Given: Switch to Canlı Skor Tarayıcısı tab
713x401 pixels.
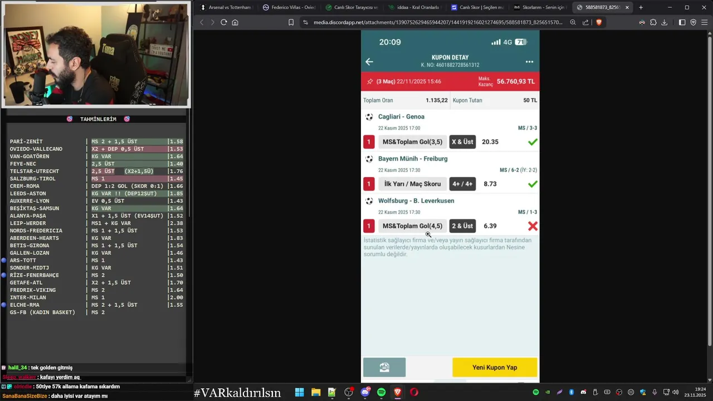Looking at the screenshot, I should pos(351,7).
